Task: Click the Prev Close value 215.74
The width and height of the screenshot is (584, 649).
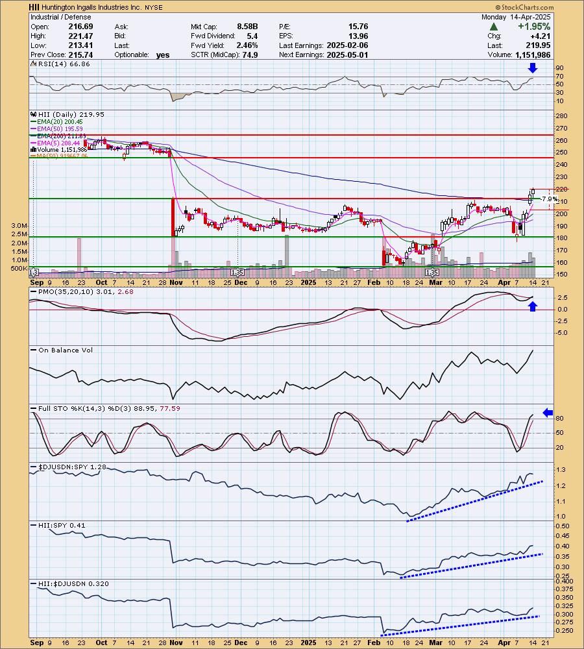Action: [80, 55]
